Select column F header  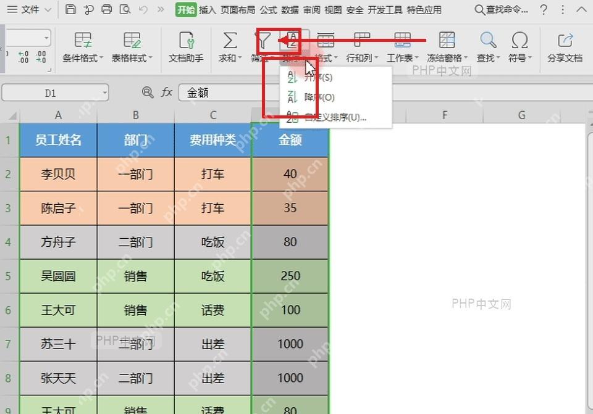[445, 115]
